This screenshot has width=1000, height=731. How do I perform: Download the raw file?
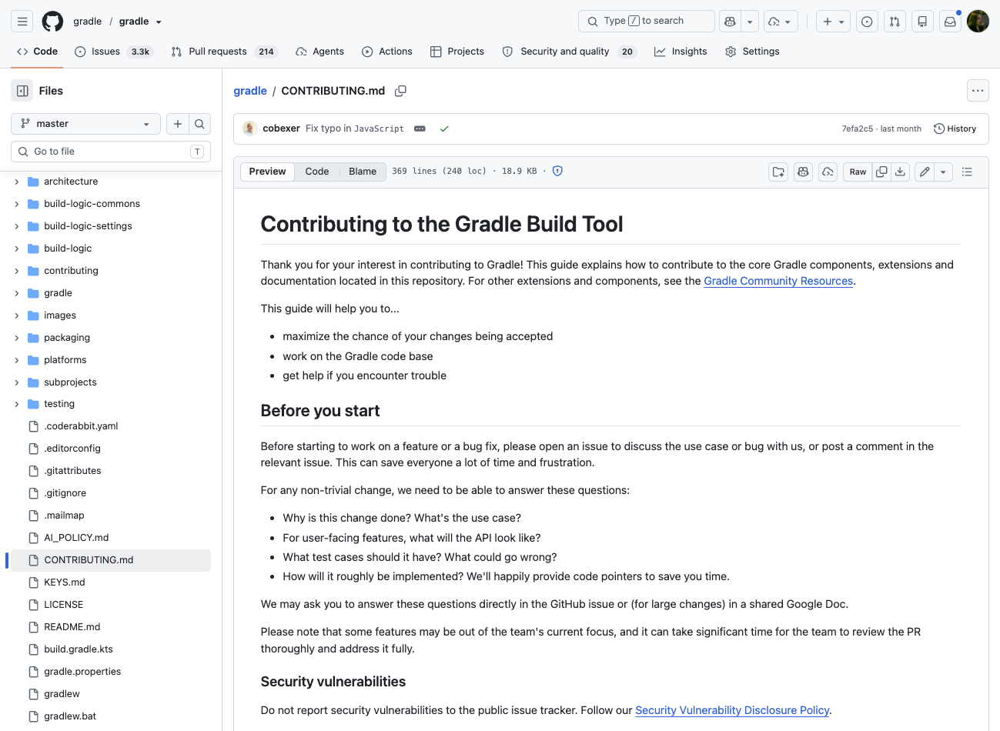coord(901,172)
